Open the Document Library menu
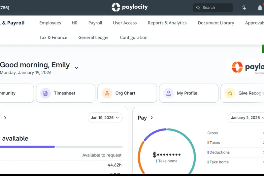Viewport: 264px width, 176px height. [216, 23]
